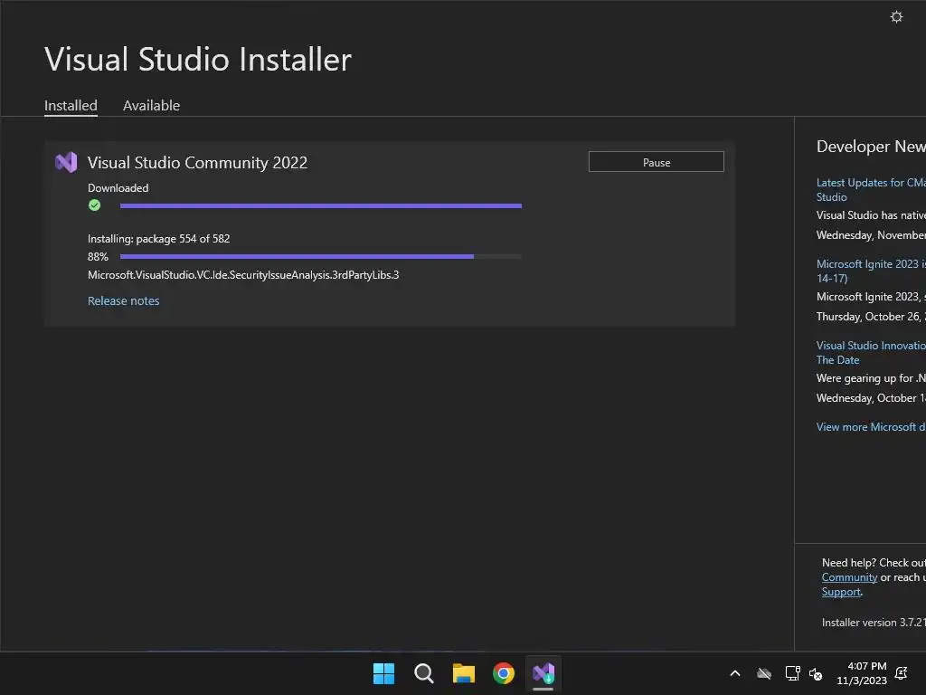Pause the Visual Studio installation

pyautogui.click(x=657, y=162)
